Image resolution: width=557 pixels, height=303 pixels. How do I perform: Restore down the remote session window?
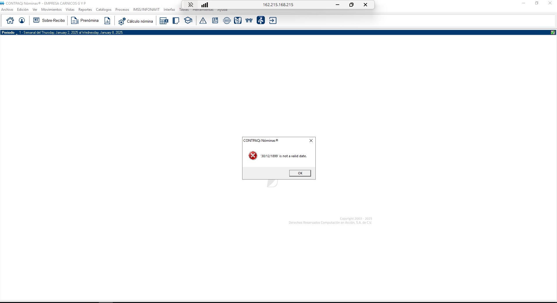click(351, 5)
